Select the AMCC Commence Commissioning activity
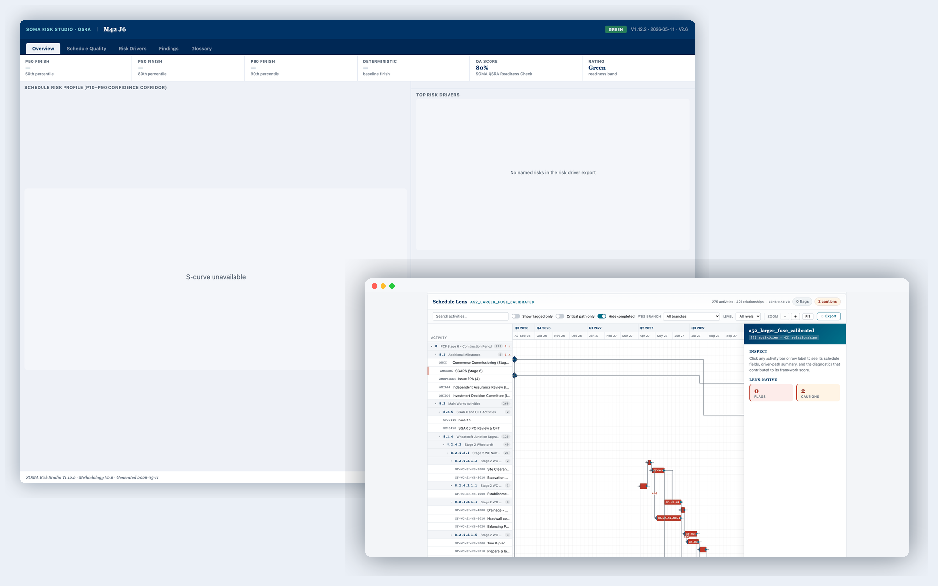The height and width of the screenshot is (586, 938). click(470, 363)
